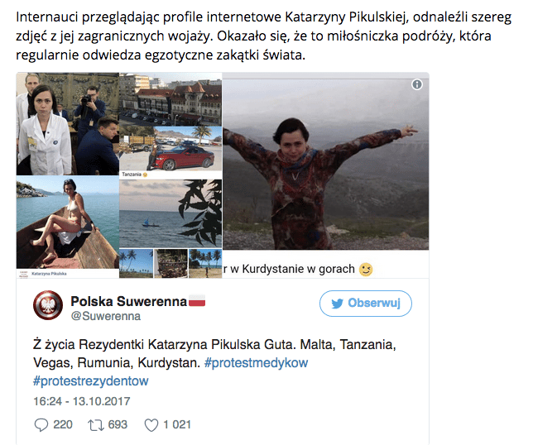
Task: Click the reply speech bubble icon
Action: (41, 424)
